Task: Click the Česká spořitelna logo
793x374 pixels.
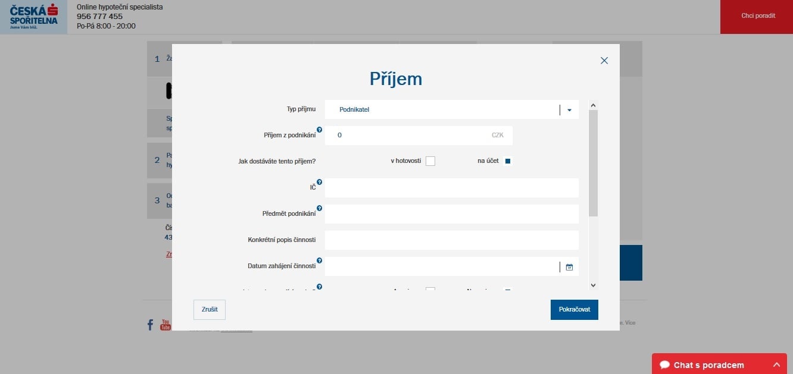Action: coord(34,17)
